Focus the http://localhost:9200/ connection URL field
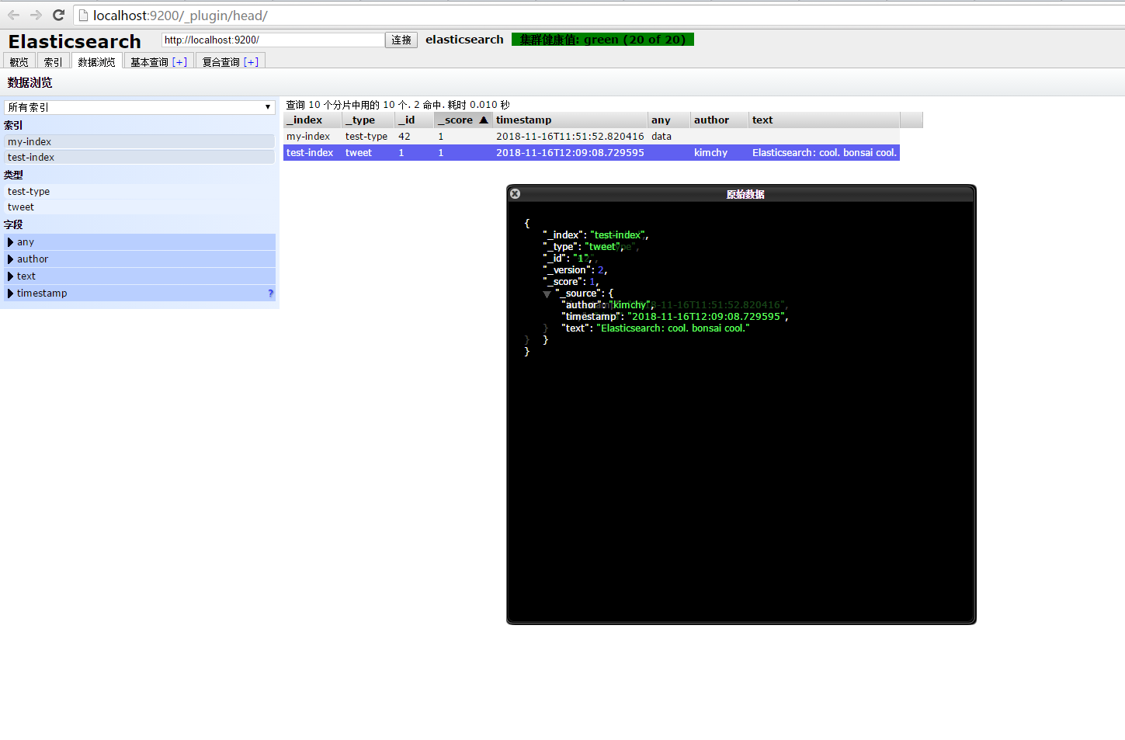 pyautogui.click(x=273, y=40)
